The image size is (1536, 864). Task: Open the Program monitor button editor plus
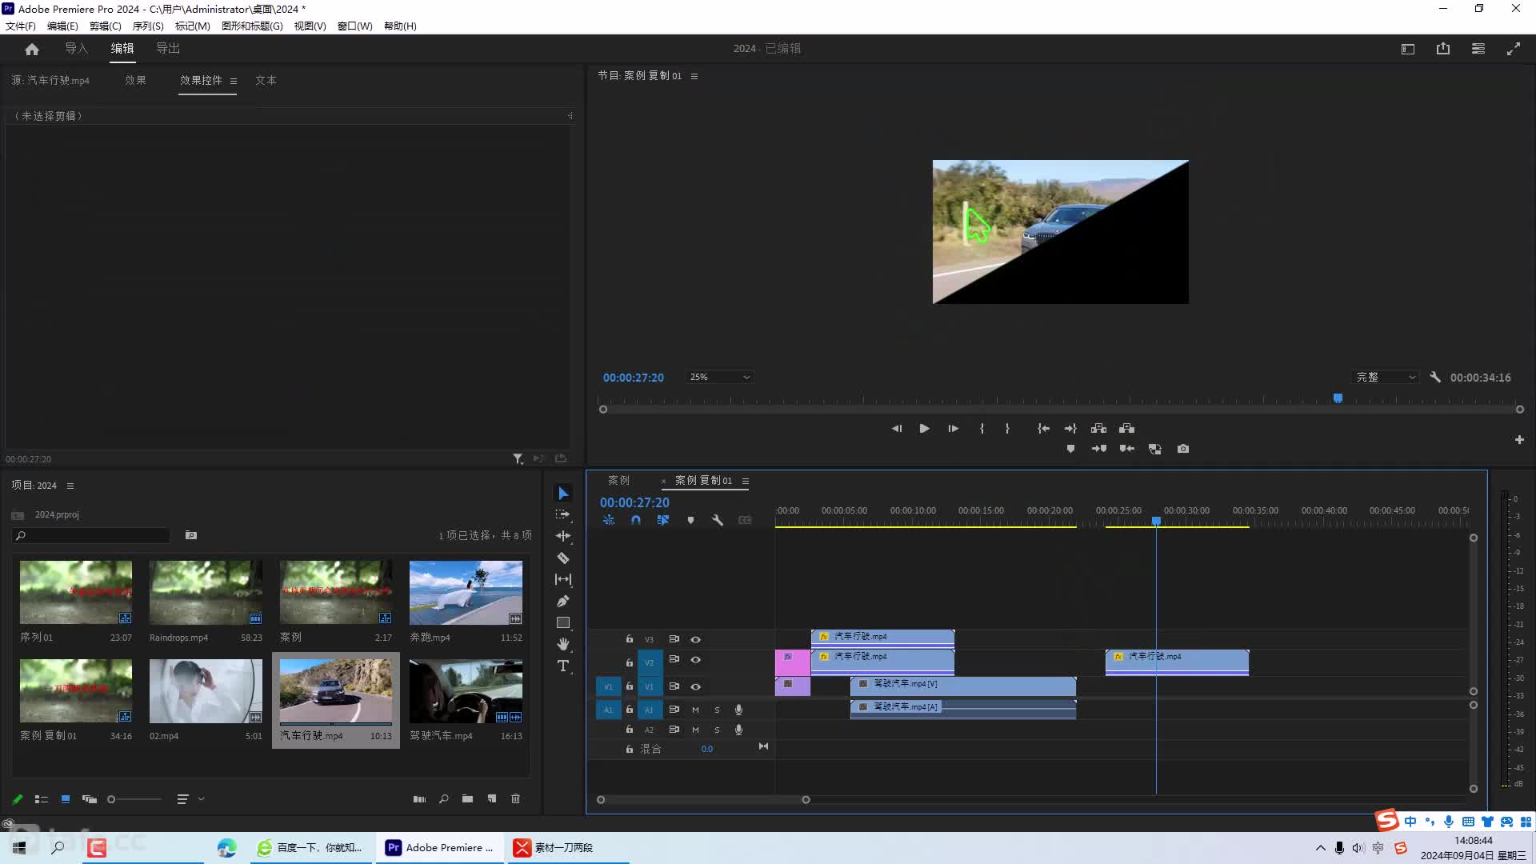click(1519, 439)
